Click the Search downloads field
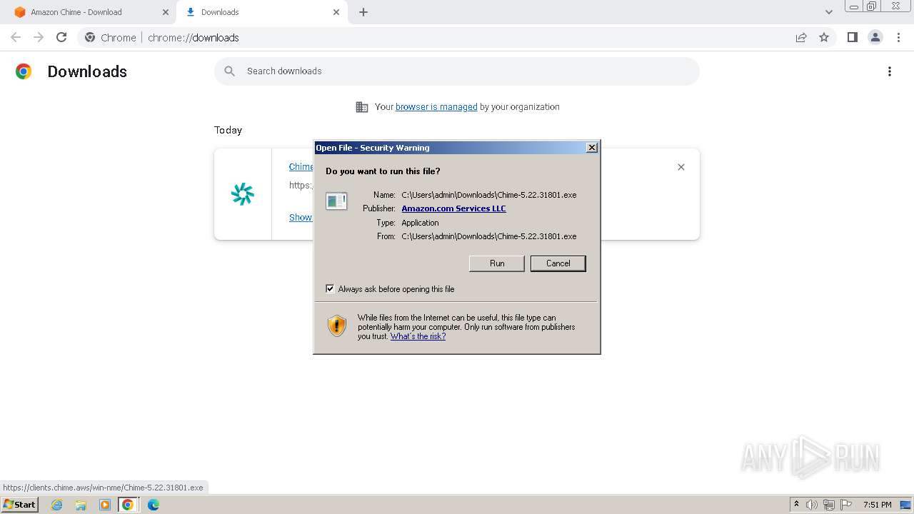 [x=457, y=71]
